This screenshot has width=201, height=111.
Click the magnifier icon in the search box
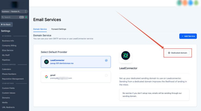point(3,17)
